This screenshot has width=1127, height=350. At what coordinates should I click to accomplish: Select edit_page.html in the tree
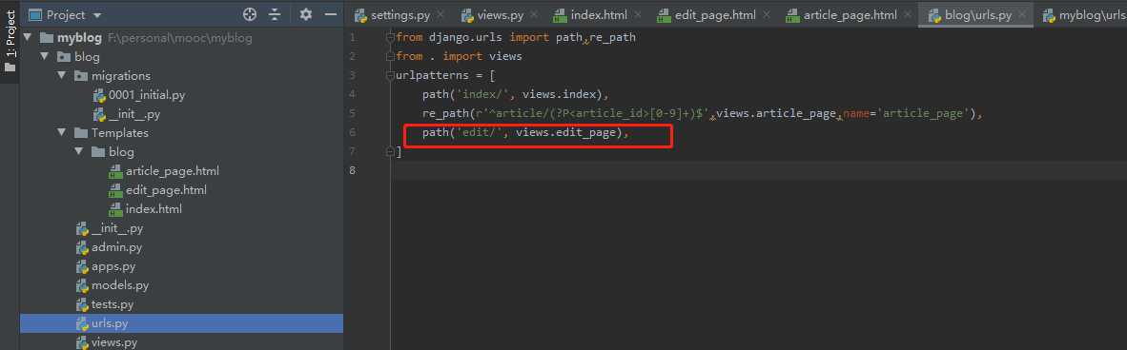click(x=166, y=190)
